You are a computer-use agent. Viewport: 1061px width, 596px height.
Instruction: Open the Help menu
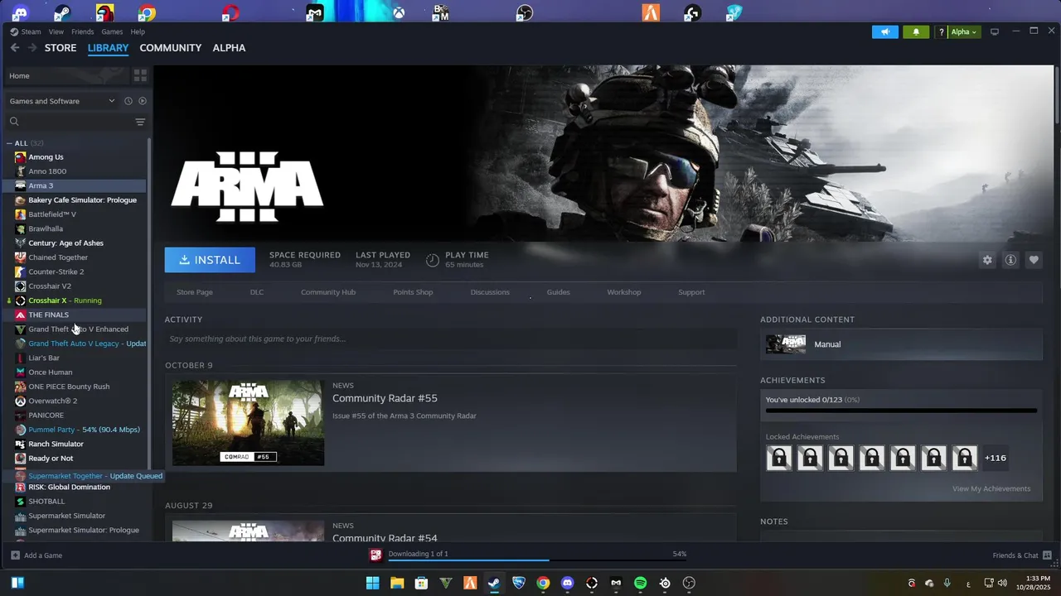138,31
